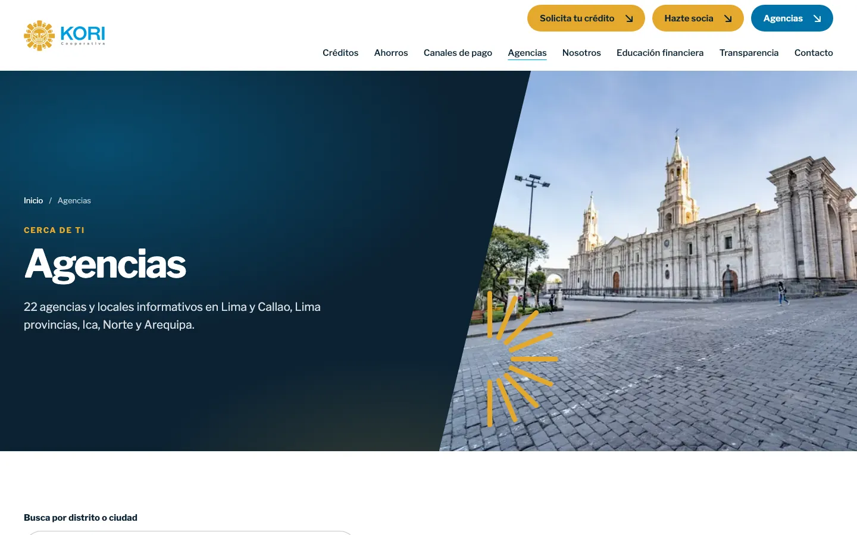Viewport: 857px width, 535px height.
Task: Click the CERCA DE TI label
Action: 54,230
